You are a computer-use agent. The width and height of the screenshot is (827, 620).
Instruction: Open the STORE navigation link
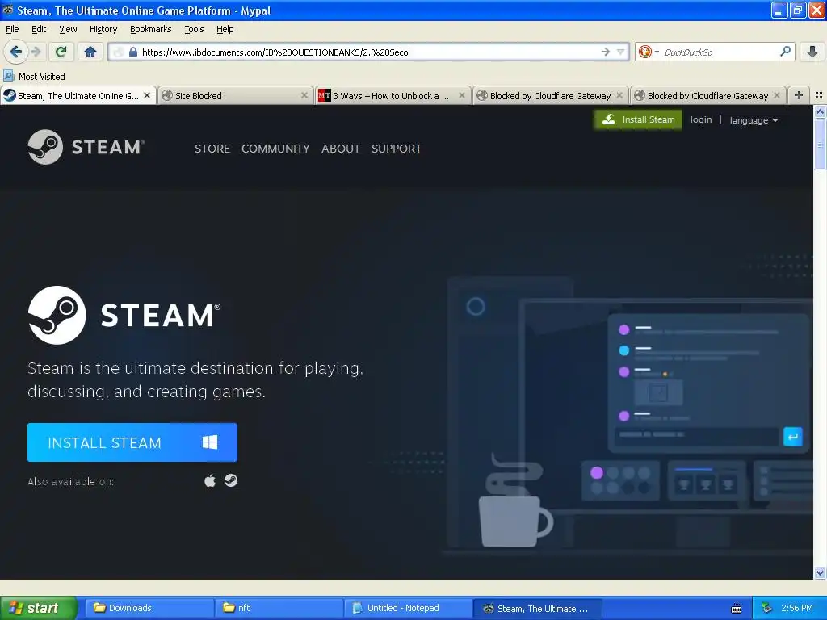pos(212,149)
